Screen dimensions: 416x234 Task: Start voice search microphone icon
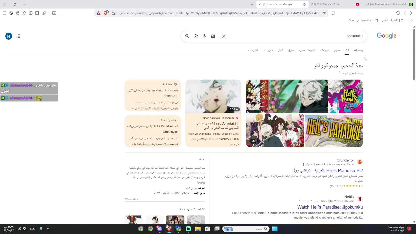click(x=204, y=36)
